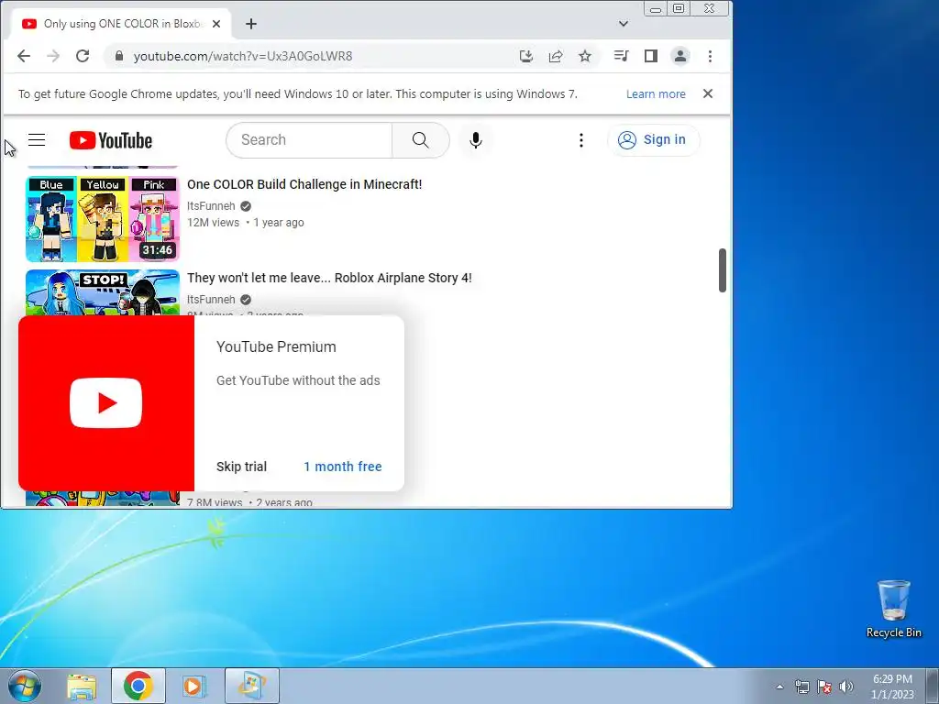Viewport: 939px width, 704px height.
Task: Go to YouTube home via logo
Action: pos(111,140)
